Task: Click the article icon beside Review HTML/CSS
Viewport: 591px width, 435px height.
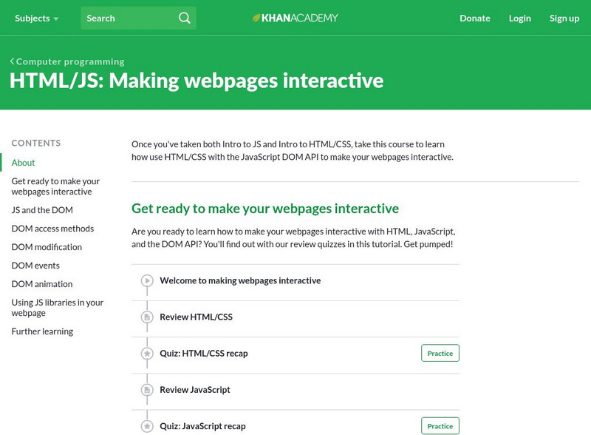Action: coord(147,317)
